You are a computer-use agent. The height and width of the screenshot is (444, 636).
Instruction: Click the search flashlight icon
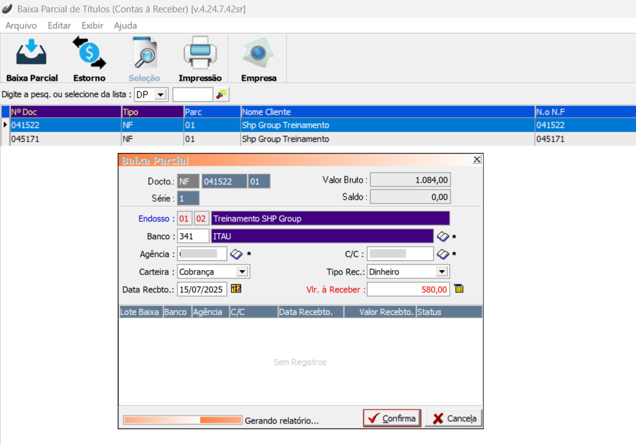click(x=221, y=94)
